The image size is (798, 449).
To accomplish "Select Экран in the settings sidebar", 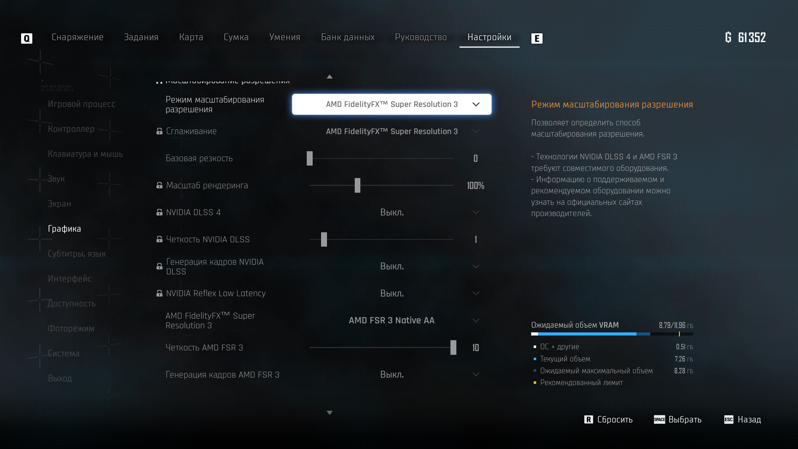I will click(59, 204).
